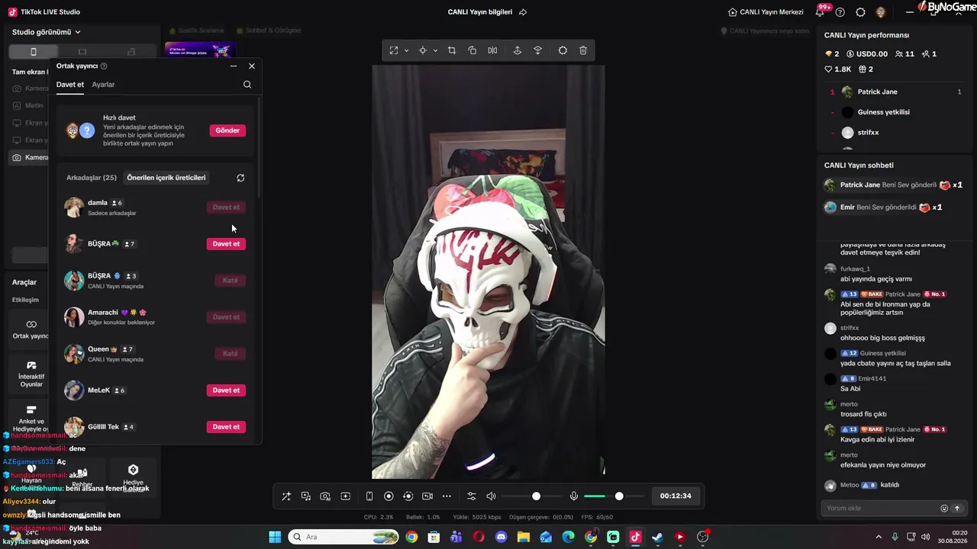Click the center alignment icon in source toolbar
This screenshot has width=977, height=549.
click(422, 50)
